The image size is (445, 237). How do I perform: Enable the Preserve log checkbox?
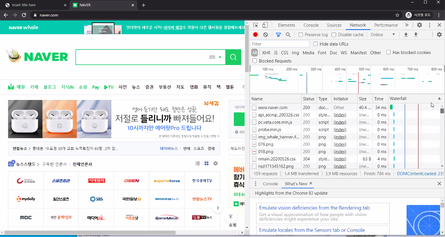[x=301, y=35]
